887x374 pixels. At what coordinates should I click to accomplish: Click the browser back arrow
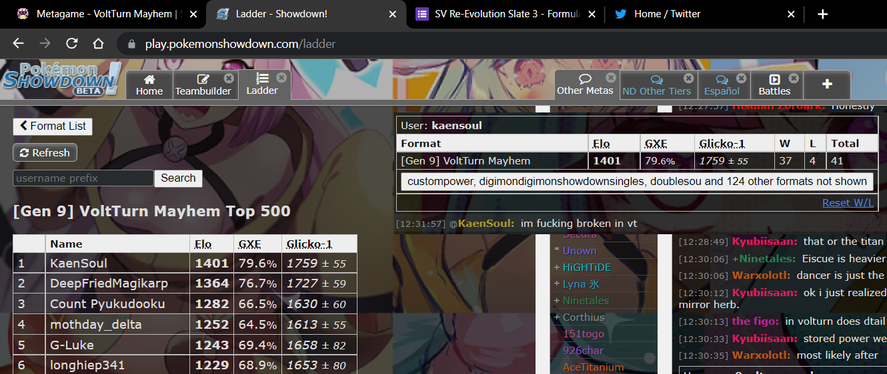pos(18,44)
